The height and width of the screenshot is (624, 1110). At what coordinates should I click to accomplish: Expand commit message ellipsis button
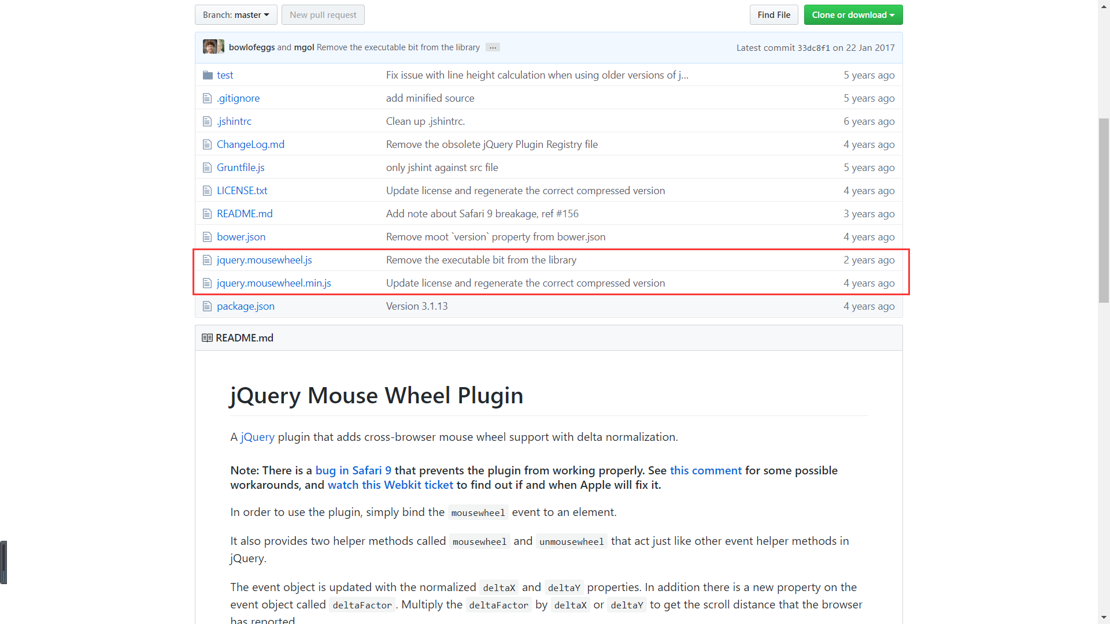pyautogui.click(x=493, y=47)
